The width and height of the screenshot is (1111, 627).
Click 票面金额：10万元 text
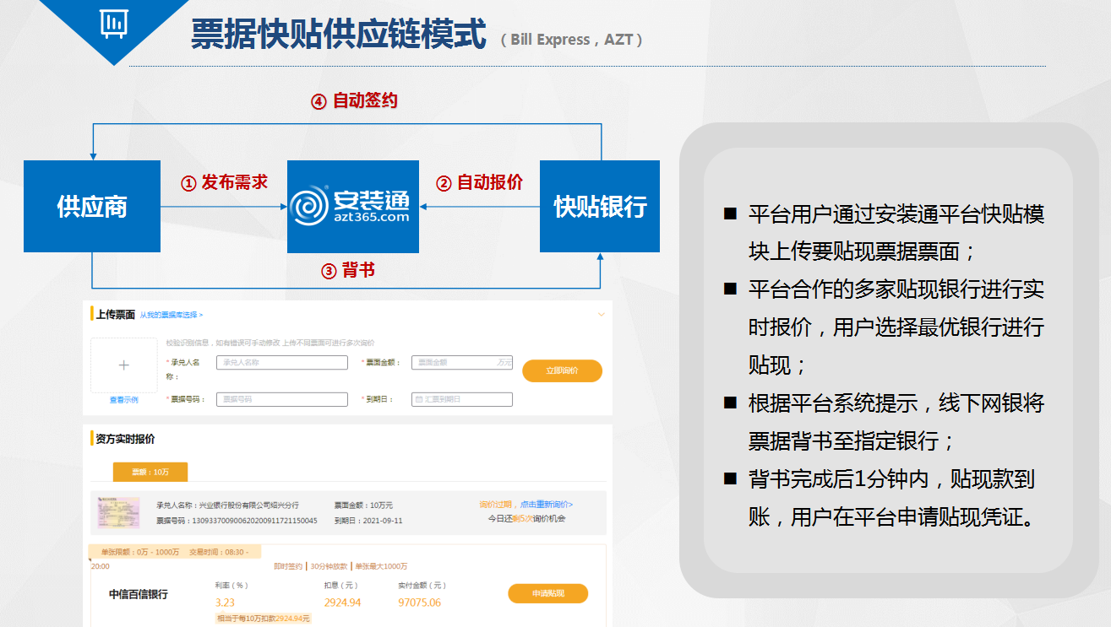tap(363, 505)
